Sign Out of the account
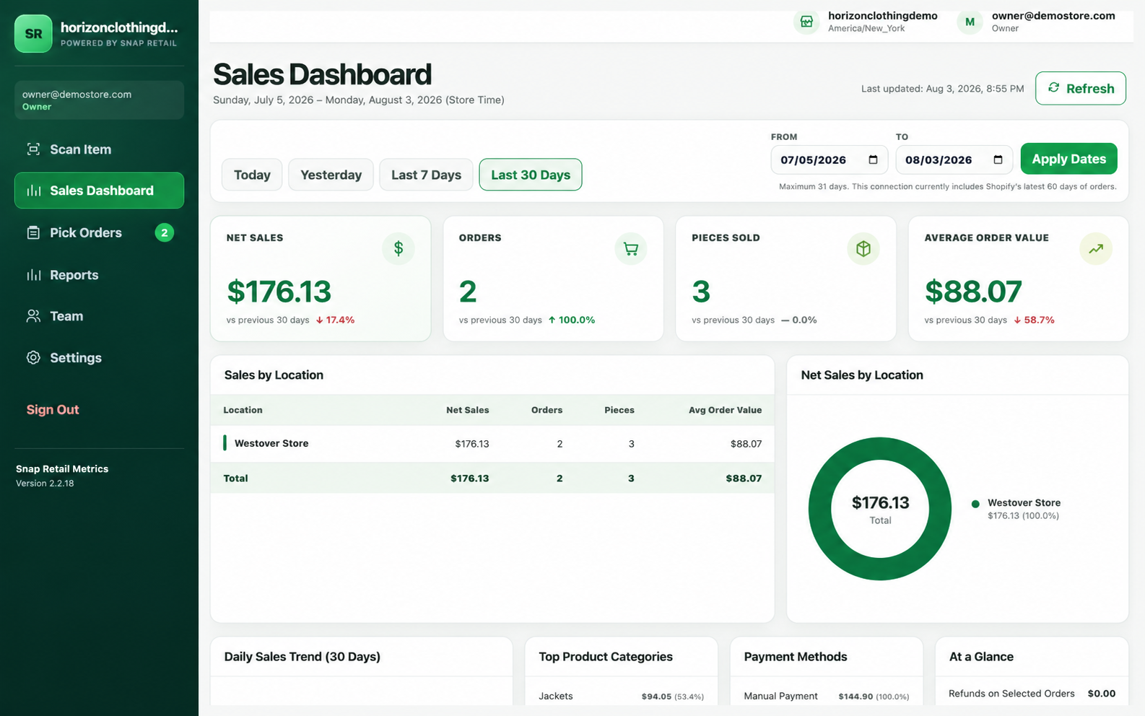 [53, 409]
